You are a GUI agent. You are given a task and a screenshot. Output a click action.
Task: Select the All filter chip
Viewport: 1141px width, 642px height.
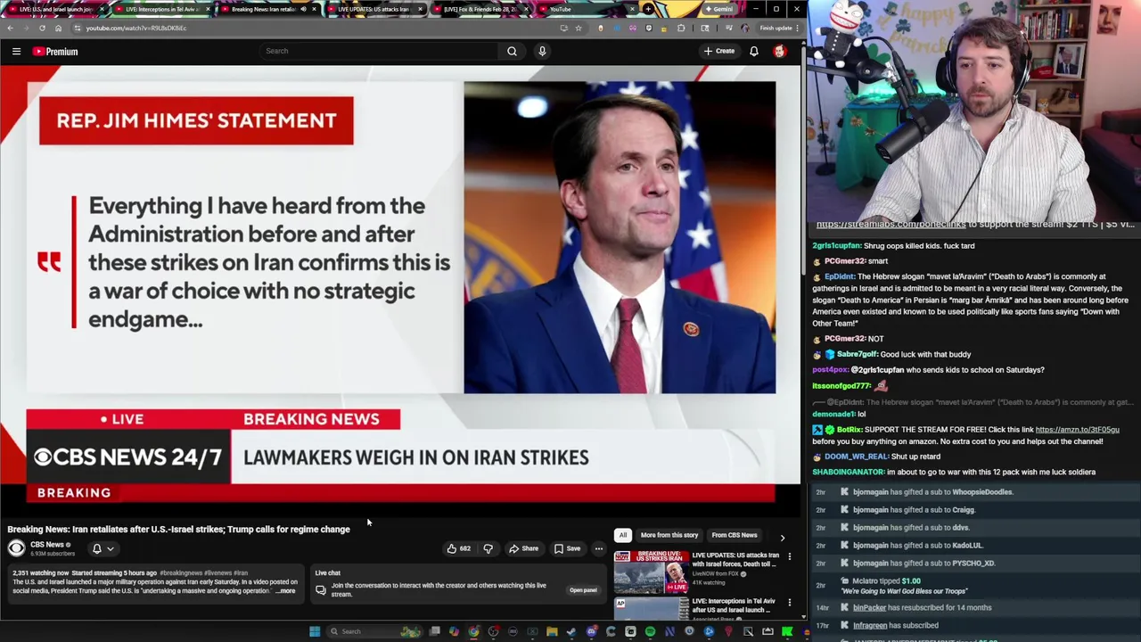point(623,535)
